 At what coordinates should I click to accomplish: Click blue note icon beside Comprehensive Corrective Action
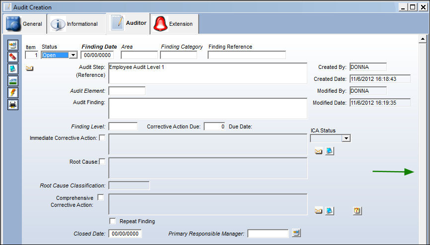tap(329, 210)
